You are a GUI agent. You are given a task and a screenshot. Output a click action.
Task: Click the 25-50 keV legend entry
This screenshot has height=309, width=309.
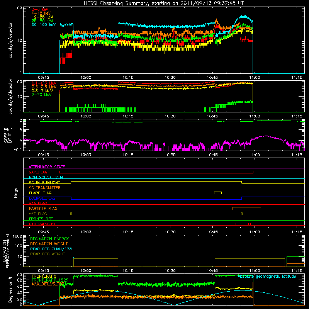[42, 21]
